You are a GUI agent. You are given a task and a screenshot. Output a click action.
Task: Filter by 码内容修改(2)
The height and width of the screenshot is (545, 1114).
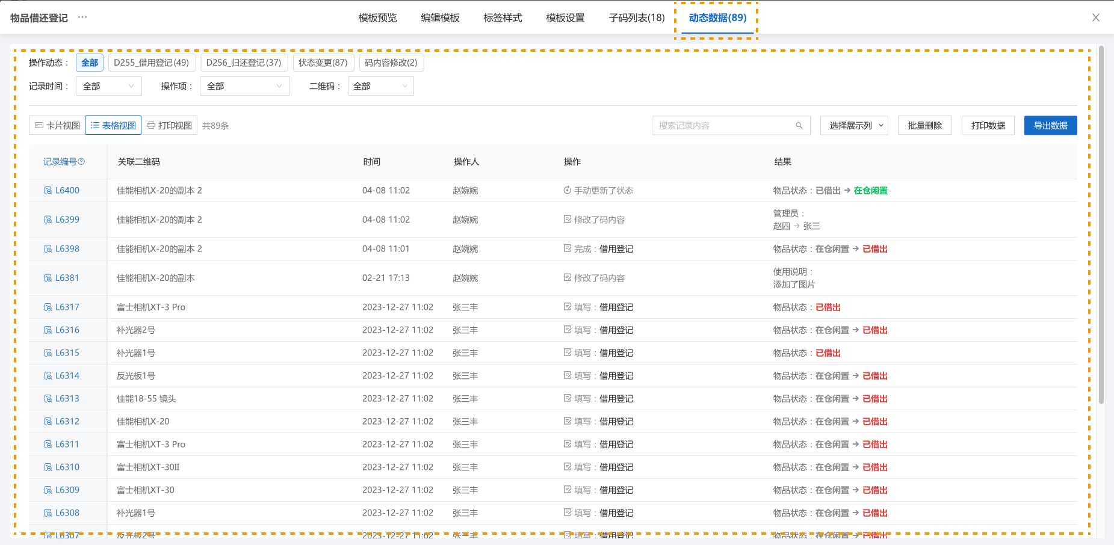tap(391, 63)
